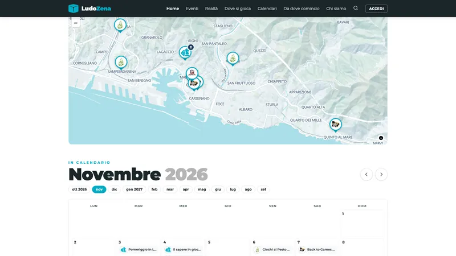
Task: Select the giu month pill
Action: pyautogui.click(x=218, y=189)
